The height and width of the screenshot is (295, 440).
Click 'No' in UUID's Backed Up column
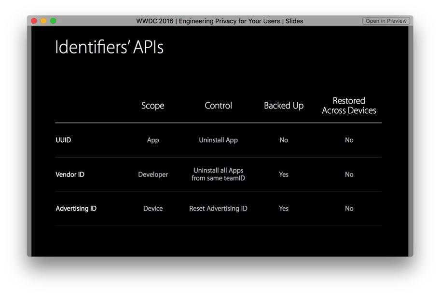pos(284,140)
